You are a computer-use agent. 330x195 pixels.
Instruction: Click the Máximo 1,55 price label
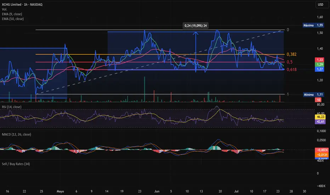coord(313,25)
